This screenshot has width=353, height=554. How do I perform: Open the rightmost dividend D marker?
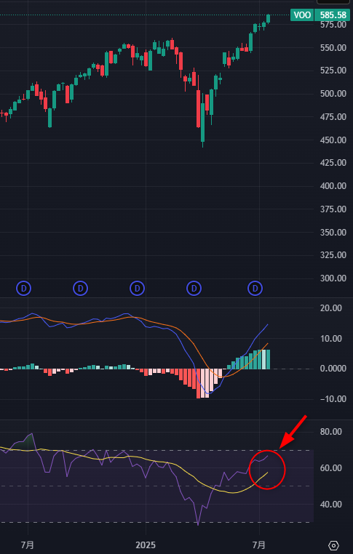[255, 289]
